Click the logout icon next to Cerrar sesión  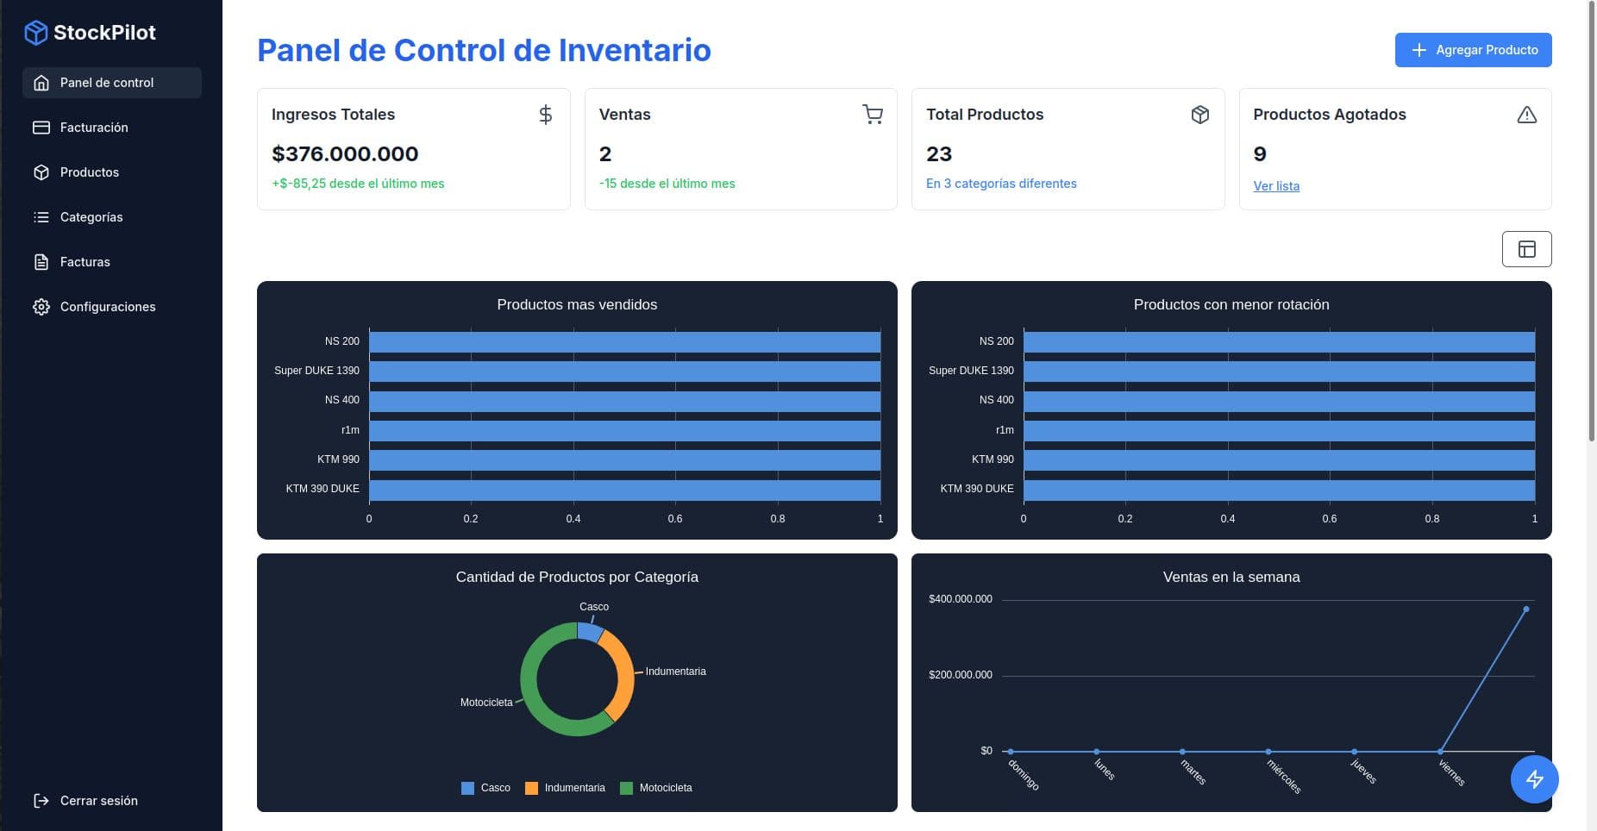[x=41, y=800]
